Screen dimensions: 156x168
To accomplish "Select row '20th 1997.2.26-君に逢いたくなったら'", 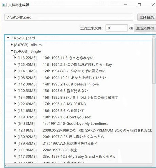I will pos(73,137).
